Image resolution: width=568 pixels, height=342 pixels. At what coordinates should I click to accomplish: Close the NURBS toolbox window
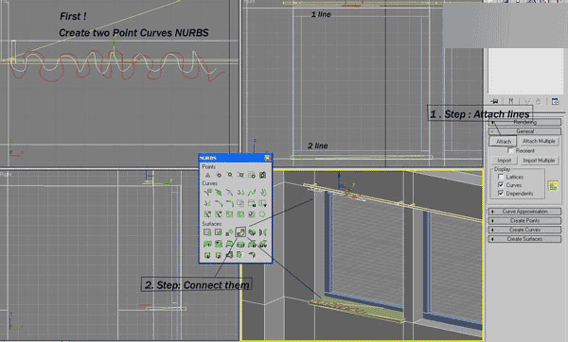[x=267, y=158]
